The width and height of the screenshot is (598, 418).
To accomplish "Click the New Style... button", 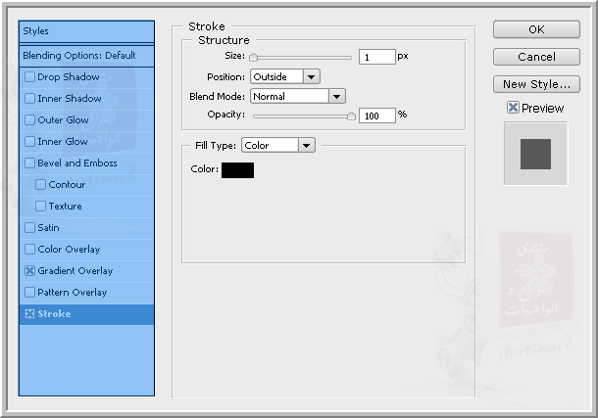I will tap(536, 84).
